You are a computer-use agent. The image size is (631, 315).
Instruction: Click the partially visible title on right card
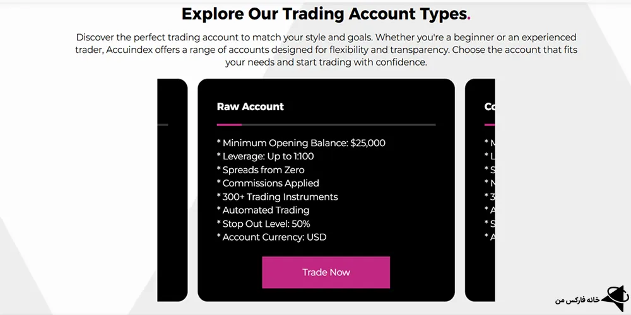point(490,106)
